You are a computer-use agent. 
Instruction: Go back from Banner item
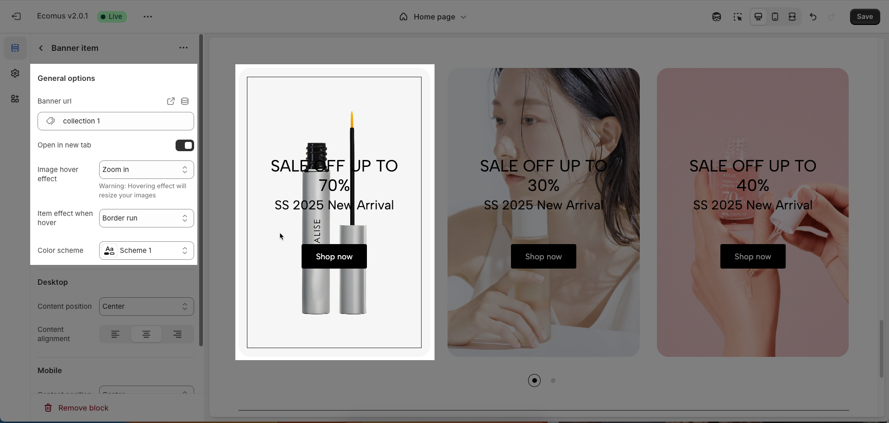tap(41, 48)
